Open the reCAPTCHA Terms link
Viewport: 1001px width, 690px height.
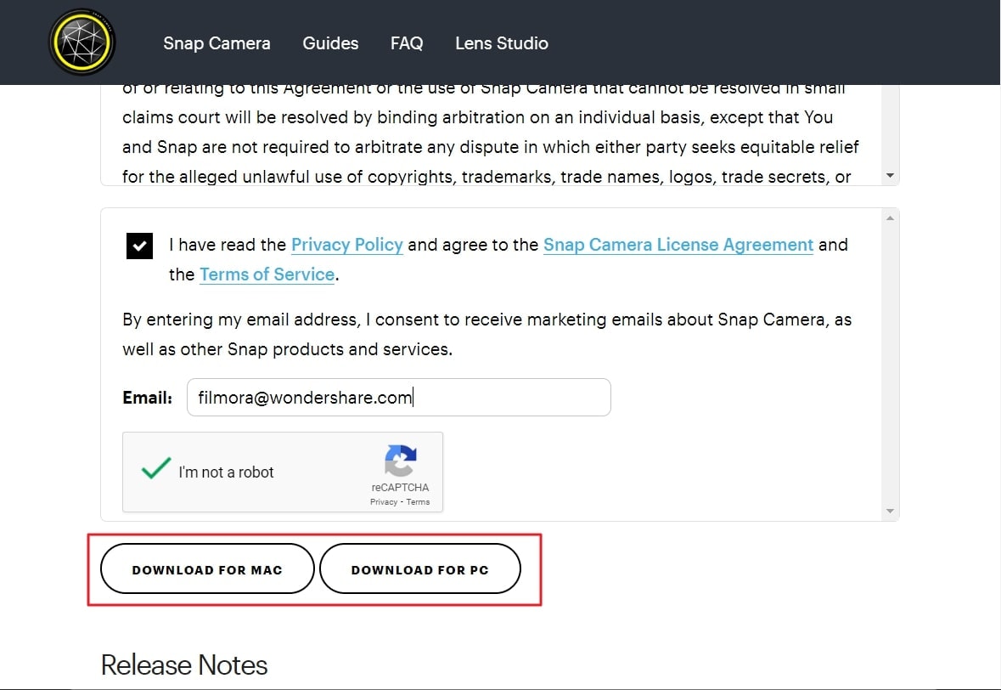pos(419,502)
